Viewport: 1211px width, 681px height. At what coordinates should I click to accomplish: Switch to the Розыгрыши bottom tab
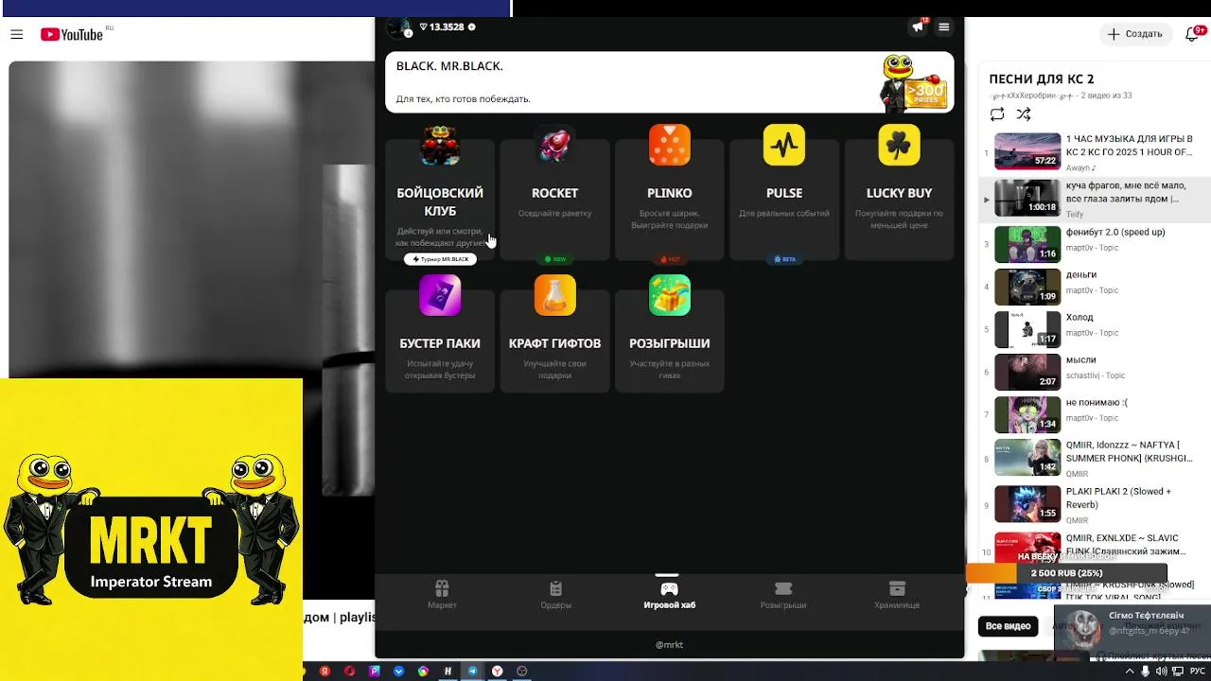tap(783, 595)
